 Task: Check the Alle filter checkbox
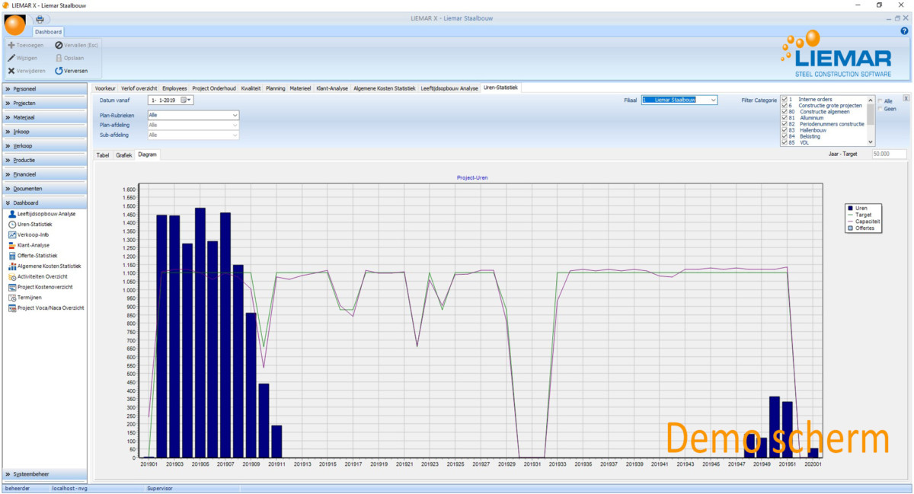(880, 100)
